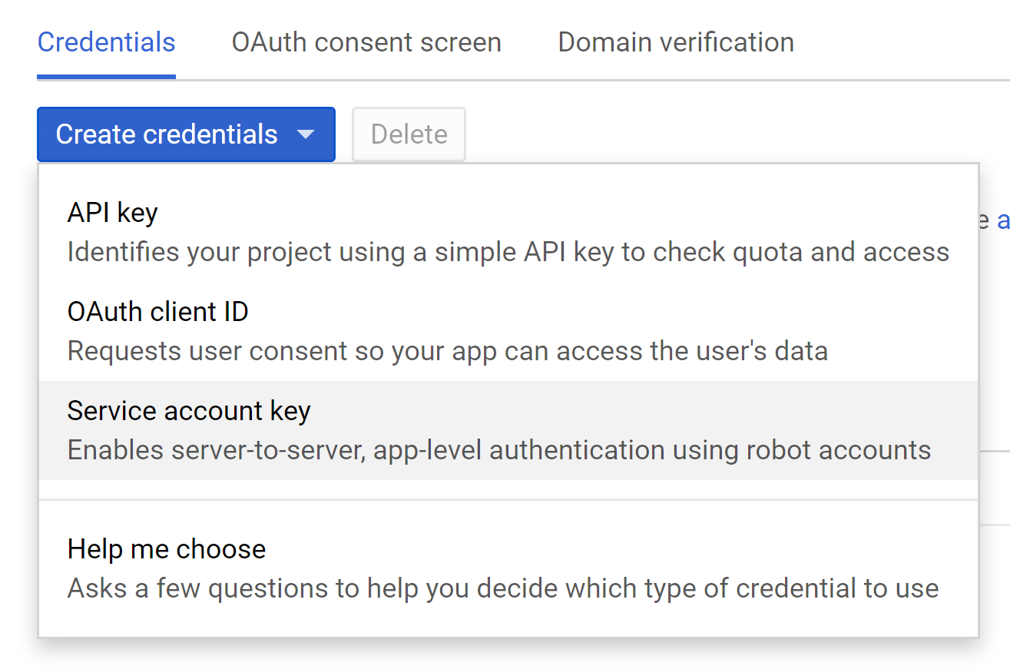Click the 'Enables server-to-server' description line
1010x669 pixels.
pyautogui.click(x=499, y=450)
